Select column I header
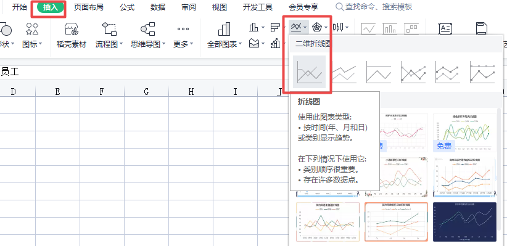 [x=235, y=92]
